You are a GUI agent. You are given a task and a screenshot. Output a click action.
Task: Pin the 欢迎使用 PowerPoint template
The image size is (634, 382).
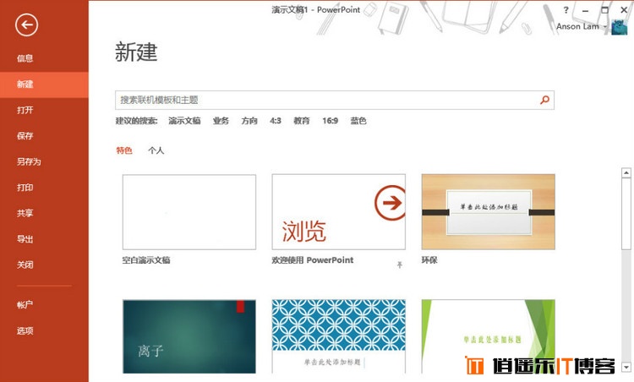(400, 265)
